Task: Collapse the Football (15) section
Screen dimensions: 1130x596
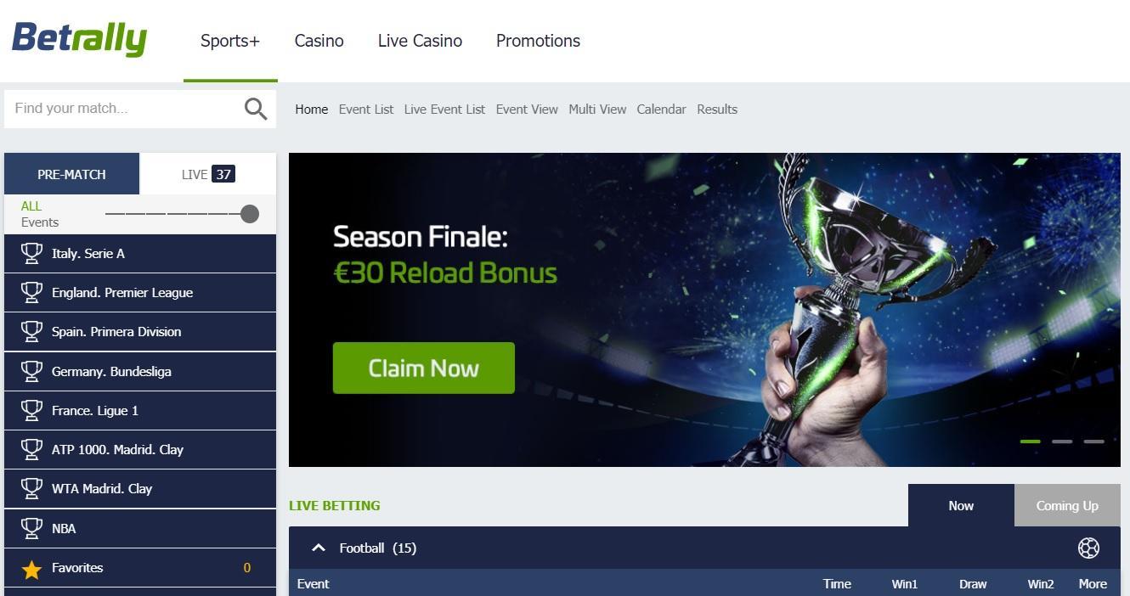Action: pos(319,548)
